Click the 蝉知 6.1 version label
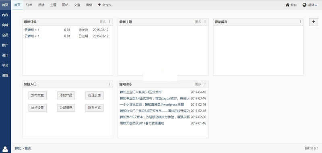 312,148
